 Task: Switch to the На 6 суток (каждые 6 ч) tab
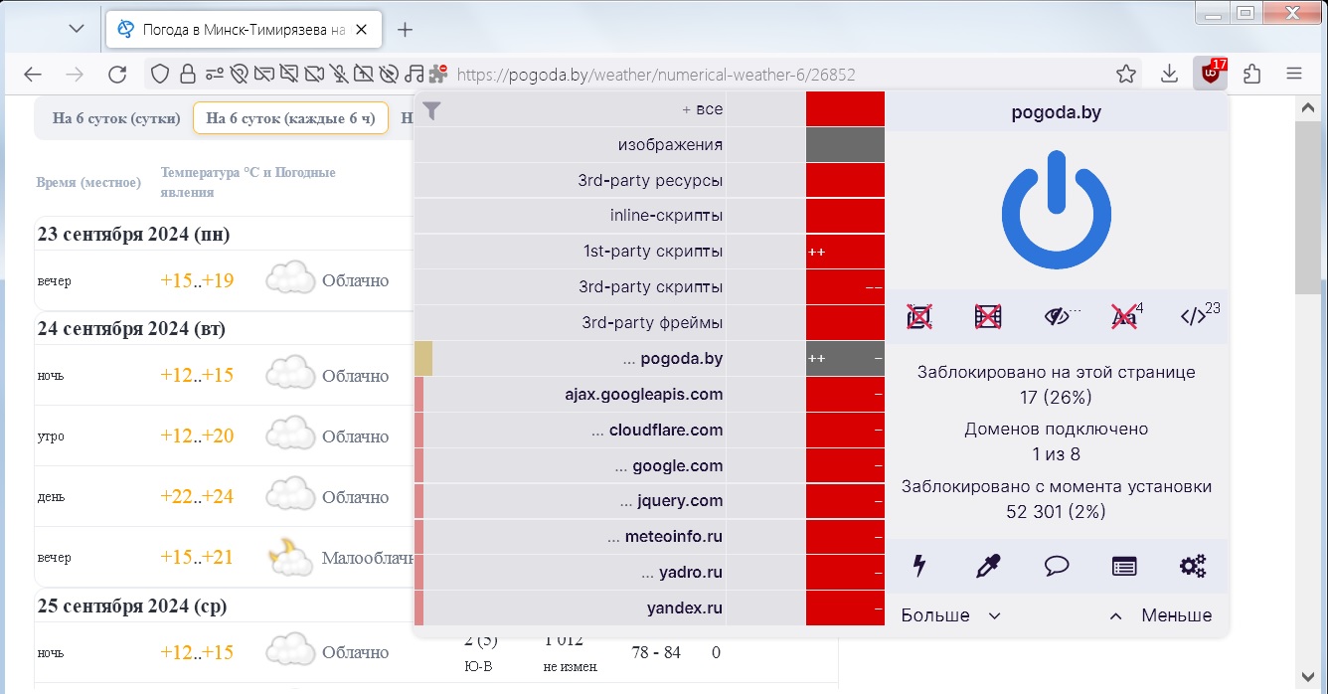[290, 118]
